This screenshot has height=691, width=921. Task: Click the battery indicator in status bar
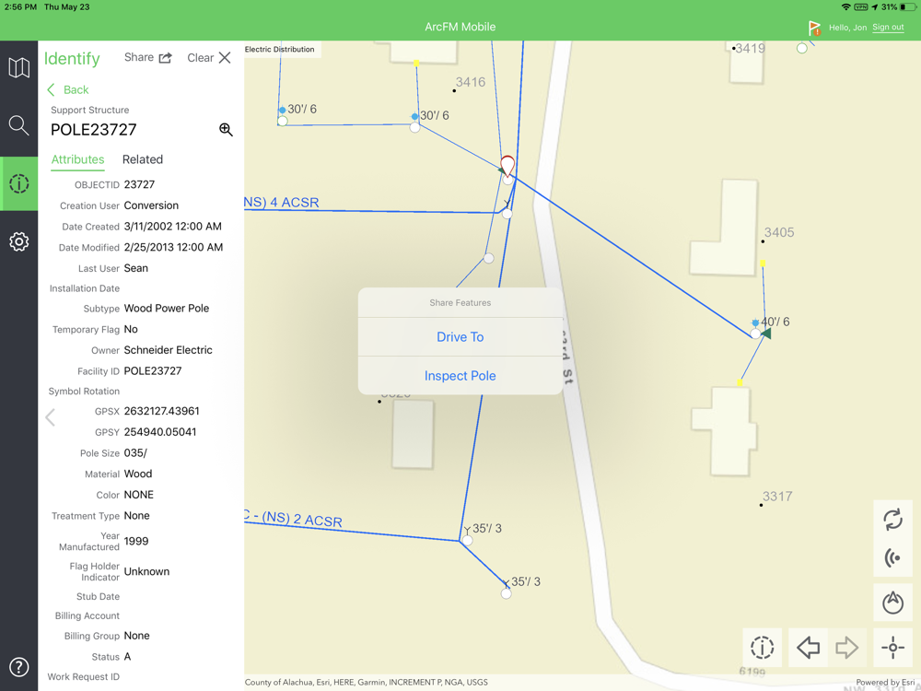coord(908,7)
